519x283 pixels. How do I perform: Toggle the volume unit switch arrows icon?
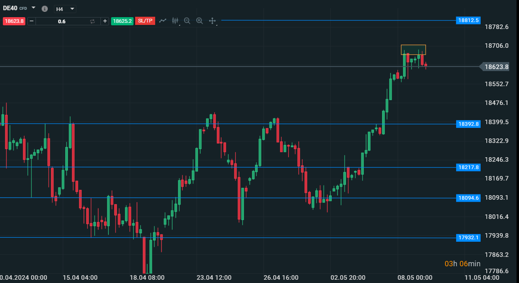pyautogui.click(x=93, y=21)
